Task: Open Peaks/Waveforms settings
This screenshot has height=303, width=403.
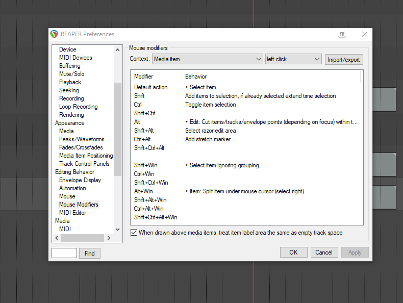Action: click(82, 139)
